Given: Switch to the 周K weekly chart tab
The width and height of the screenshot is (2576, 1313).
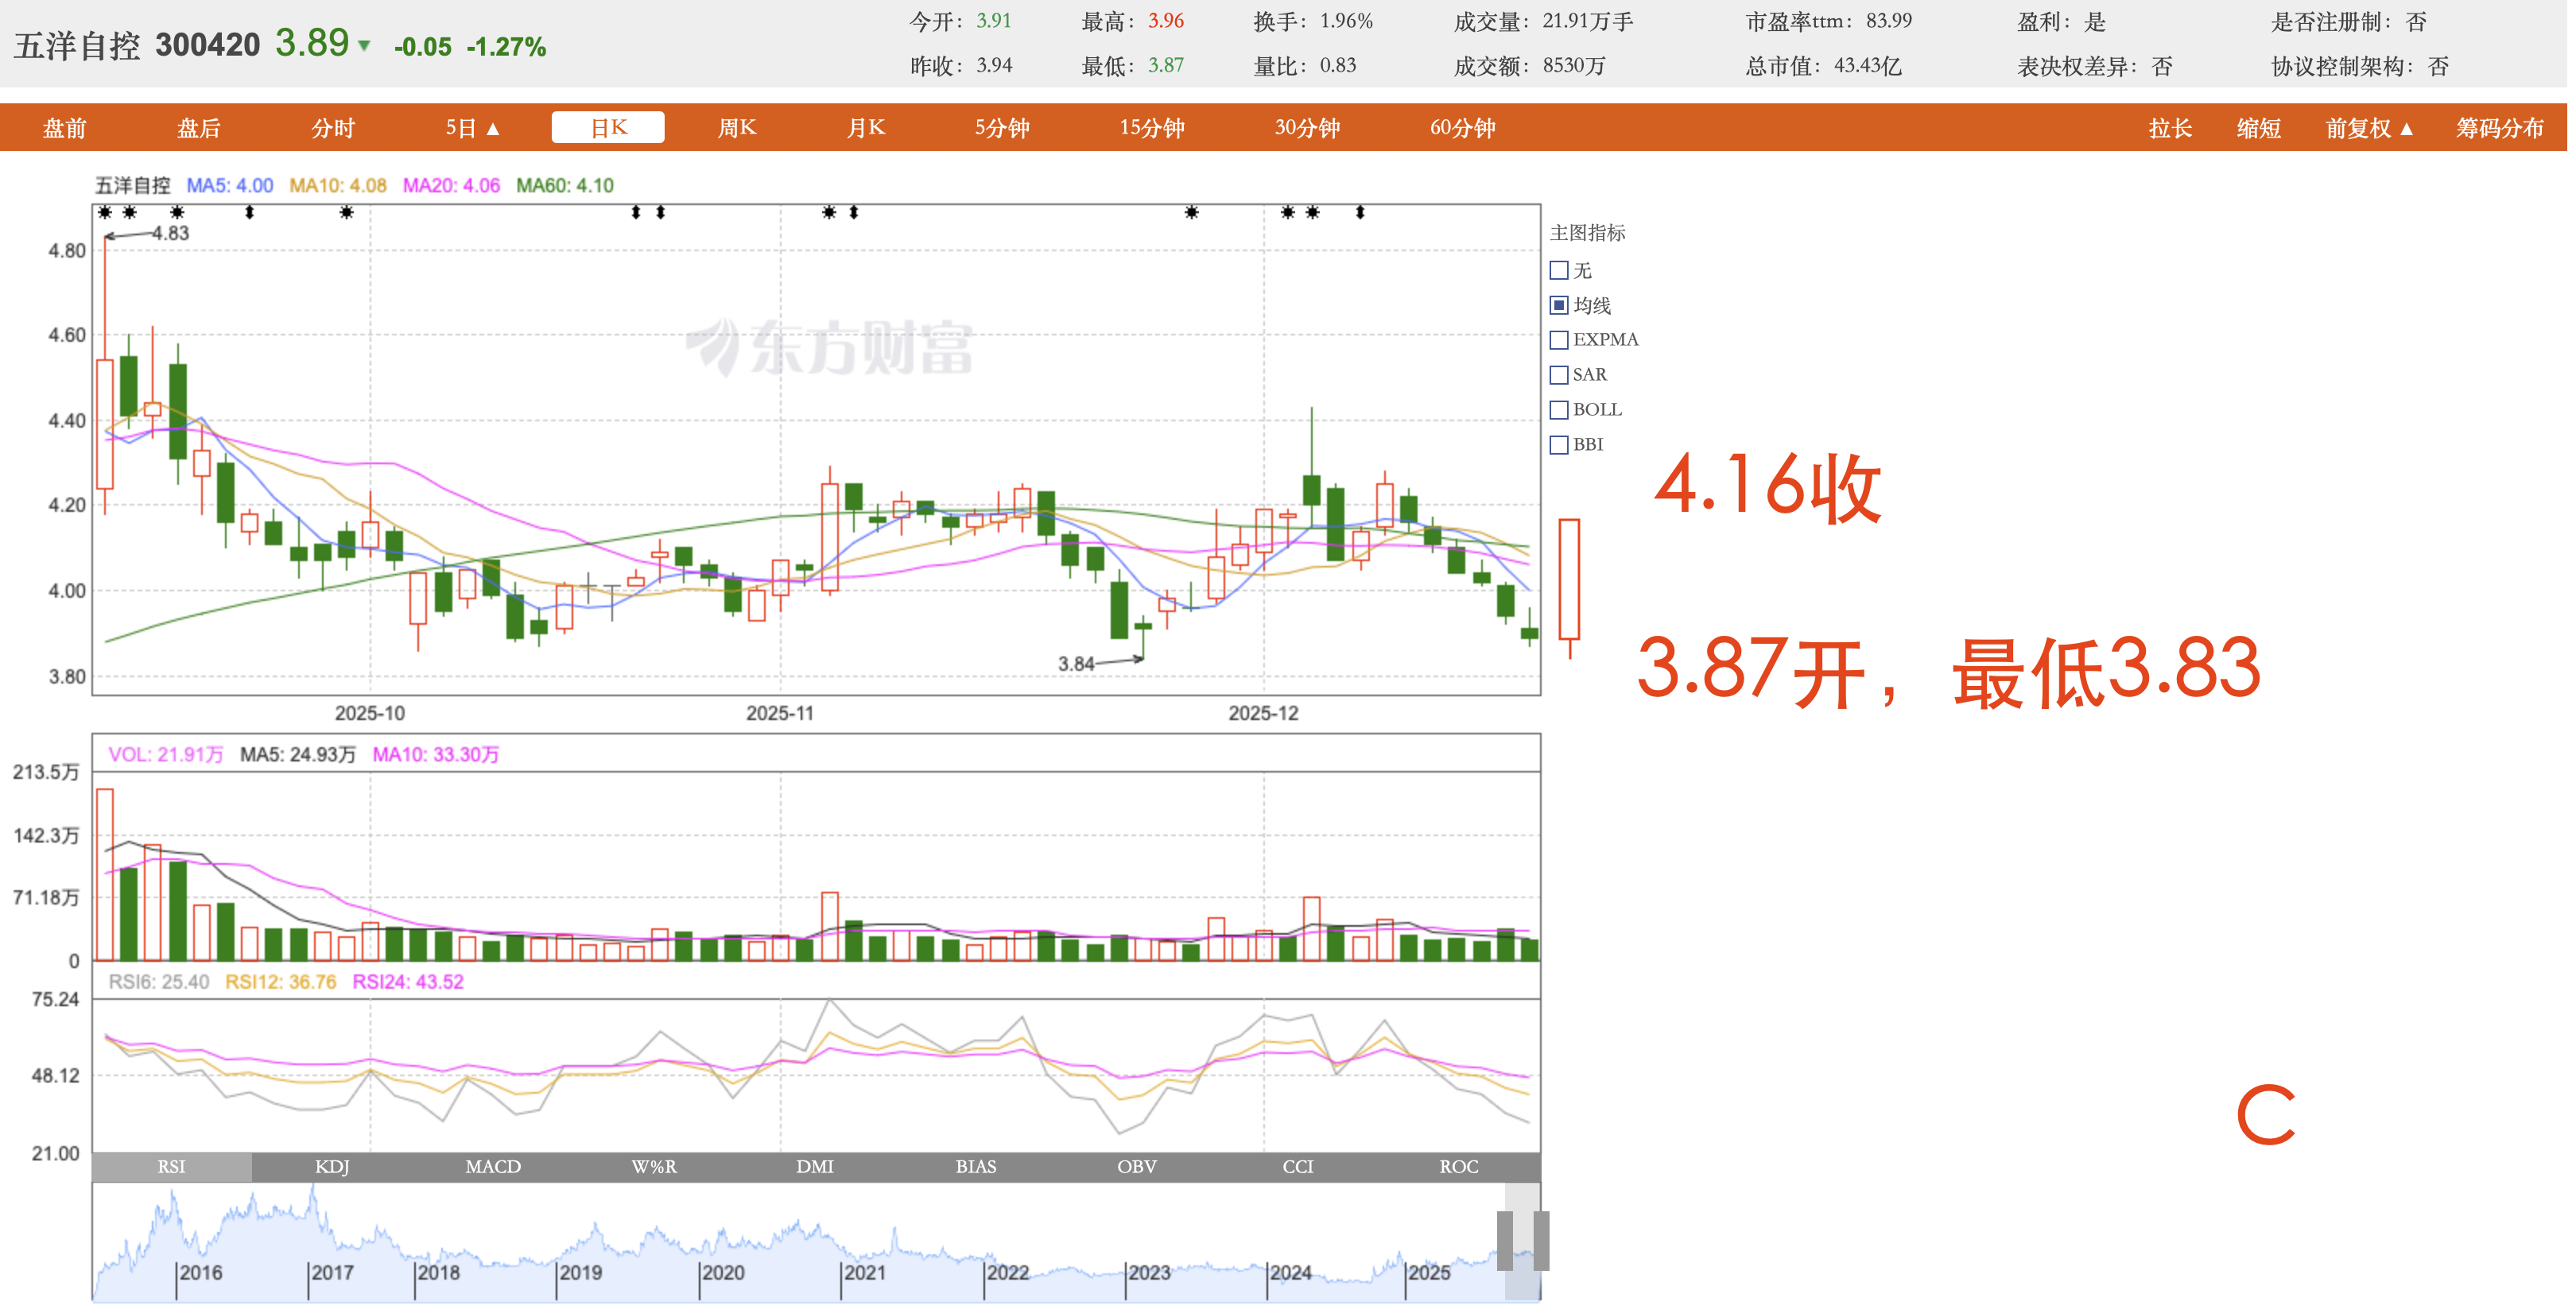Looking at the screenshot, I should point(737,128).
